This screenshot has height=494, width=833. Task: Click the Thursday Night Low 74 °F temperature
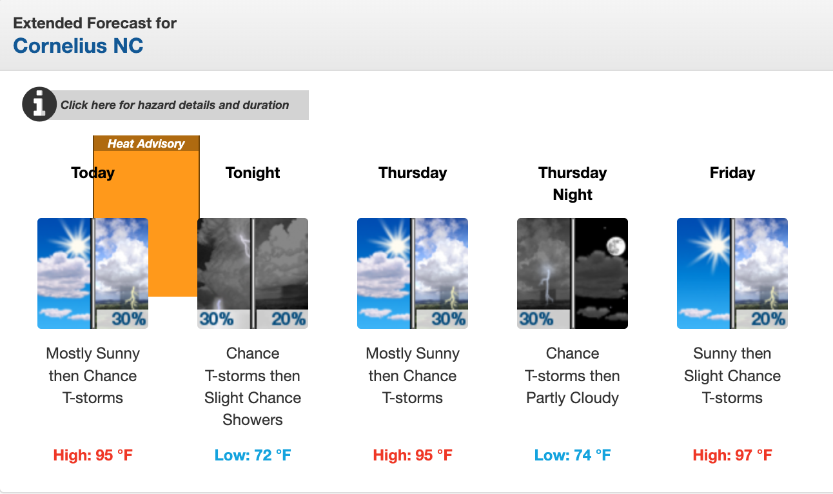click(x=573, y=455)
